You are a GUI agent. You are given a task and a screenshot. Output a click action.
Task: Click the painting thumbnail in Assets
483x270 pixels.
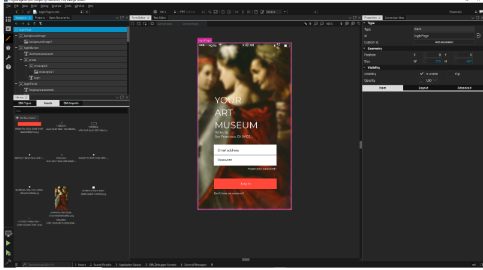tap(61, 198)
